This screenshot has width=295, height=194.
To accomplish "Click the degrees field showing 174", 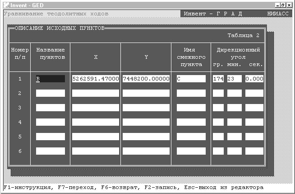I will 218,79.
